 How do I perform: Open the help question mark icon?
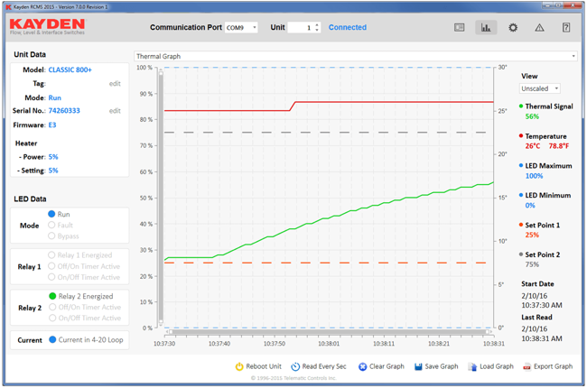pos(566,27)
